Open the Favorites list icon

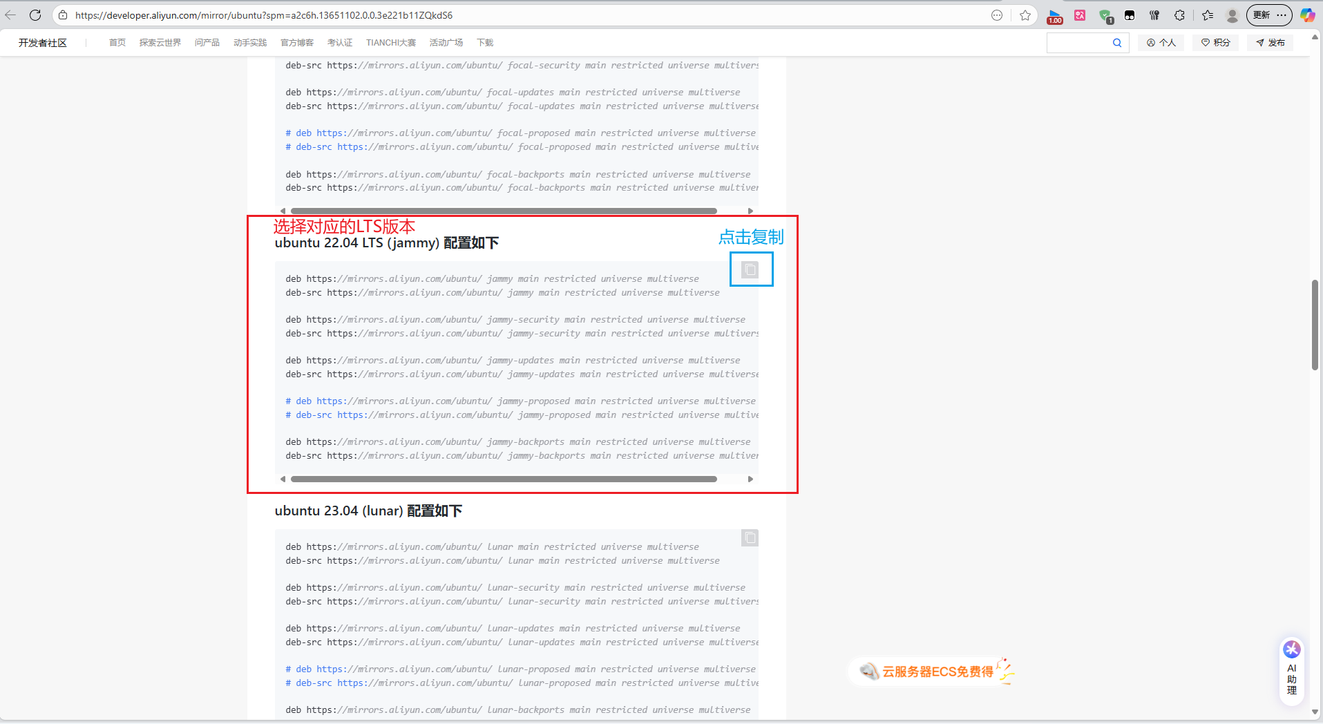(1208, 15)
